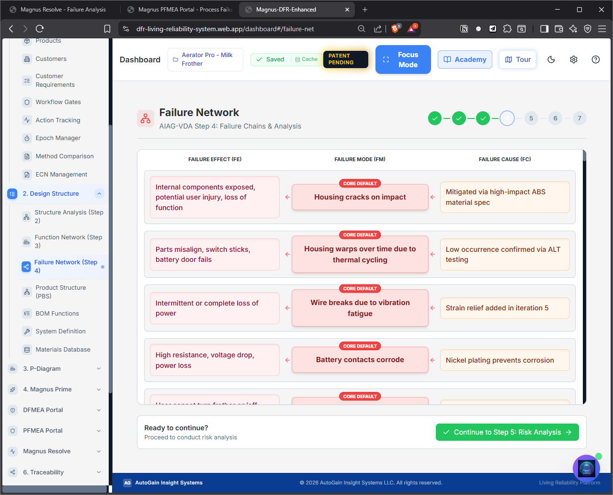Click Method Comparison document icon
This screenshot has width=613, height=495.
click(27, 156)
